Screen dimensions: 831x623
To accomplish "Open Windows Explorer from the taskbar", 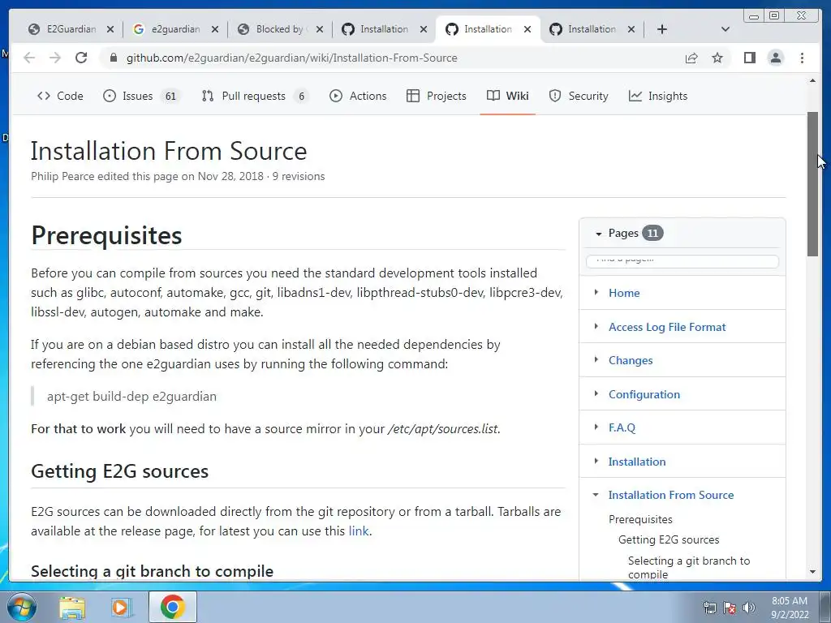I will click(72, 607).
